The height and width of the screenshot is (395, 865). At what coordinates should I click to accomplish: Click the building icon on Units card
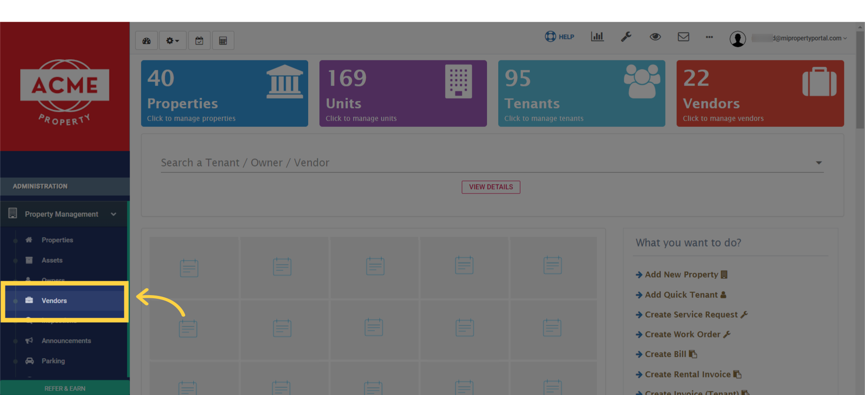[459, 81]
